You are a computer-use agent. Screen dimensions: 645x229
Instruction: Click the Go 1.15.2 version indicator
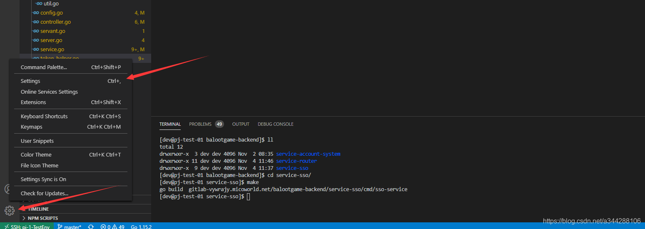pyautogui.click(x=141, y=227)
